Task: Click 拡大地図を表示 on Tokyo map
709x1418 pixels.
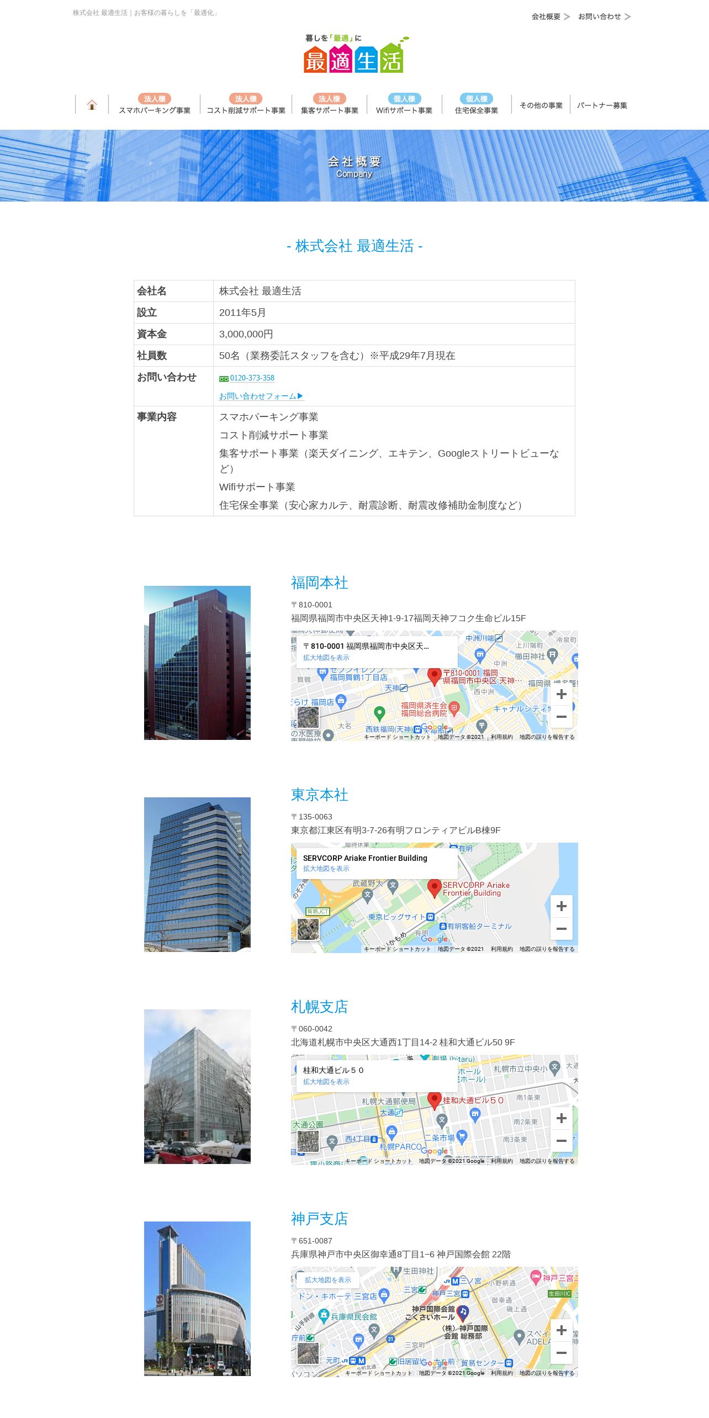Action: click(326, 869)
